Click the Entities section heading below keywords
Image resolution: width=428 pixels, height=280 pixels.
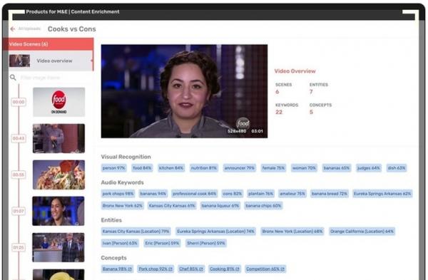(111, 220)
